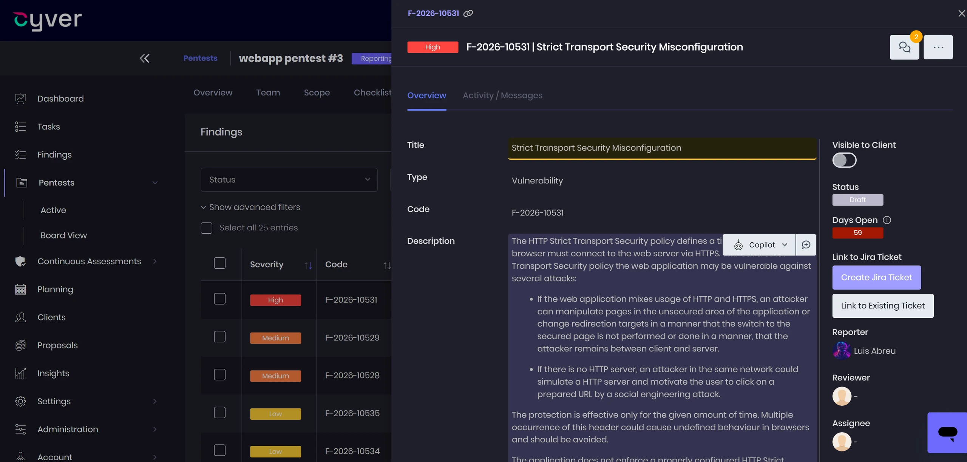Click the Pentests breadcrumb link
Viewport: 967px width, 462px height.
click(x=200, y=58)
